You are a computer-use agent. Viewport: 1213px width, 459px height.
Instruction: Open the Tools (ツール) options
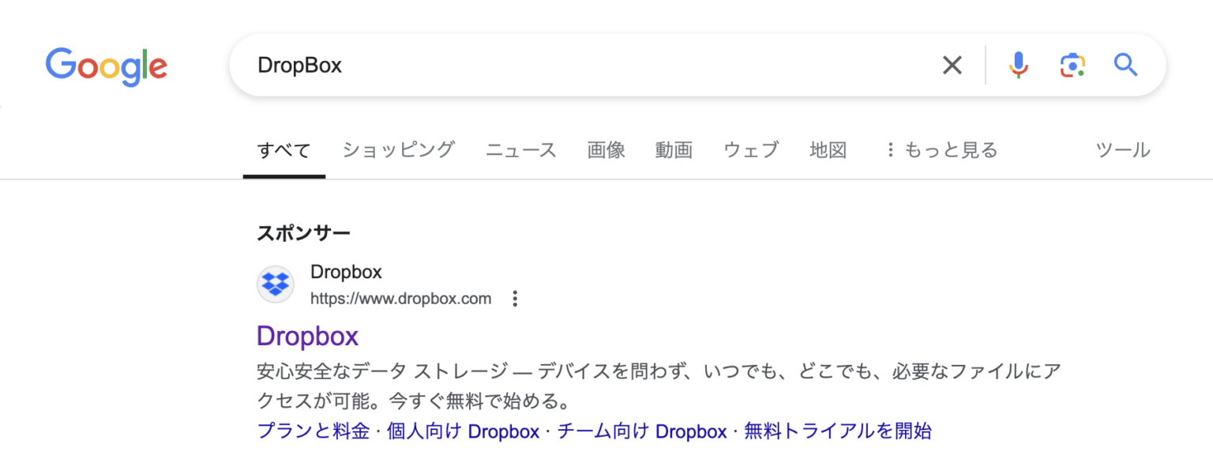pos(1122,149)
